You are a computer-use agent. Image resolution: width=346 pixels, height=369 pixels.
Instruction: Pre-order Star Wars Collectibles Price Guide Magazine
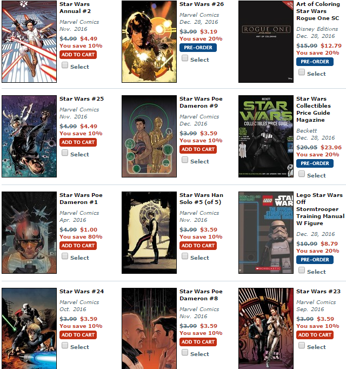coord(315,163)
